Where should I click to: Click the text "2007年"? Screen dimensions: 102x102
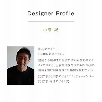tap(43, 76)
